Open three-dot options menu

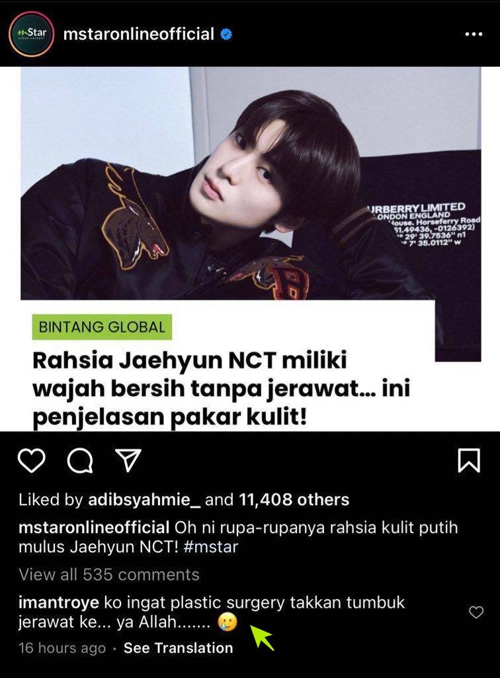click(474, 34)
